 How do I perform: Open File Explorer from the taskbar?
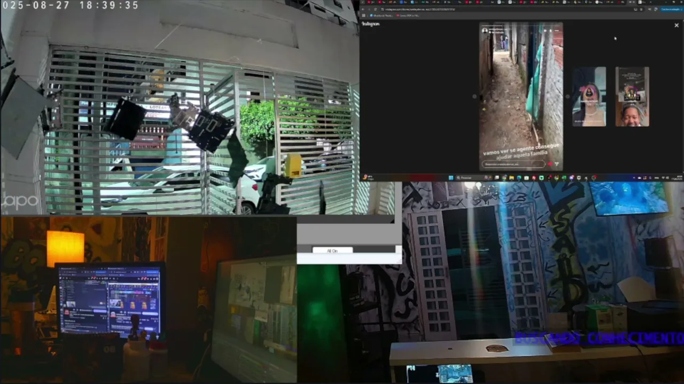[512, 178]
